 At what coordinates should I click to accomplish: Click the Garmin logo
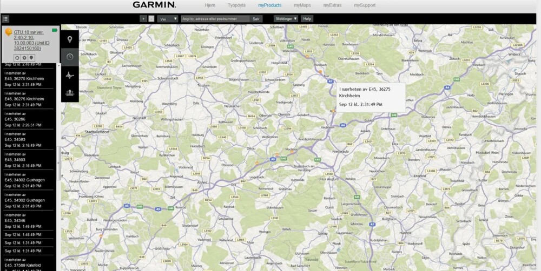(x=154, y=5)
